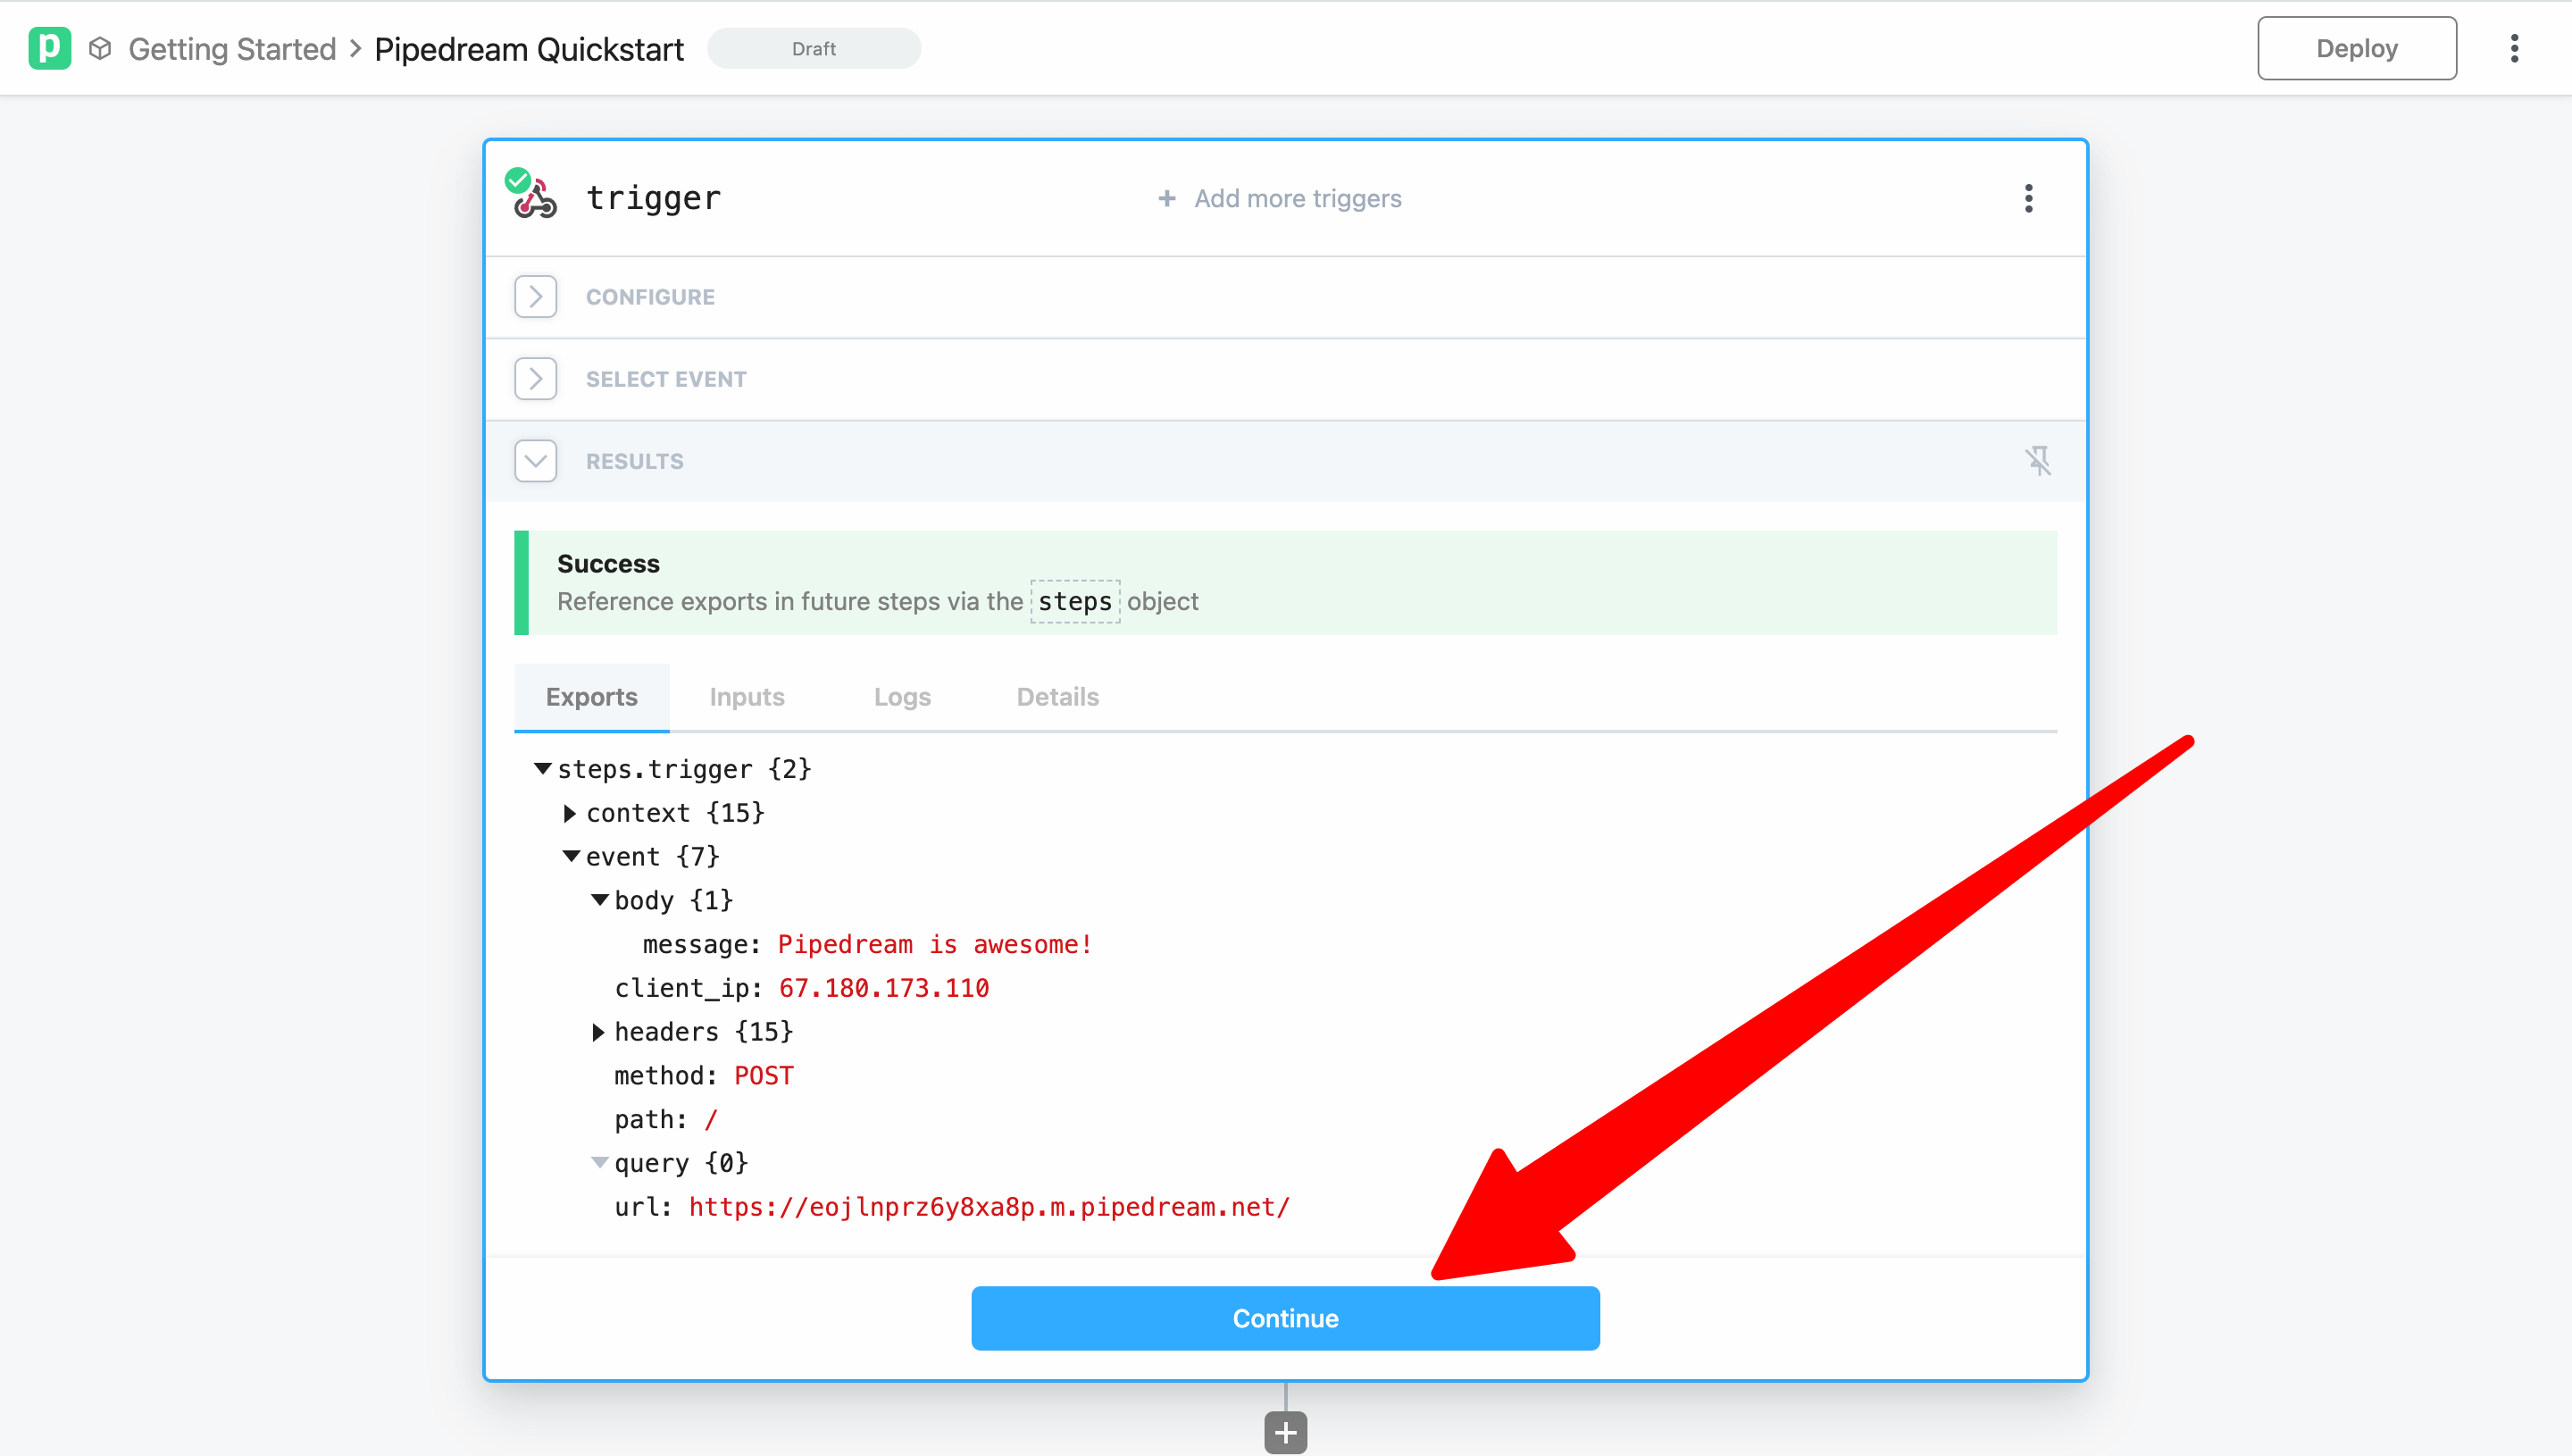Collapse the RESULTS section

point(536,461)
